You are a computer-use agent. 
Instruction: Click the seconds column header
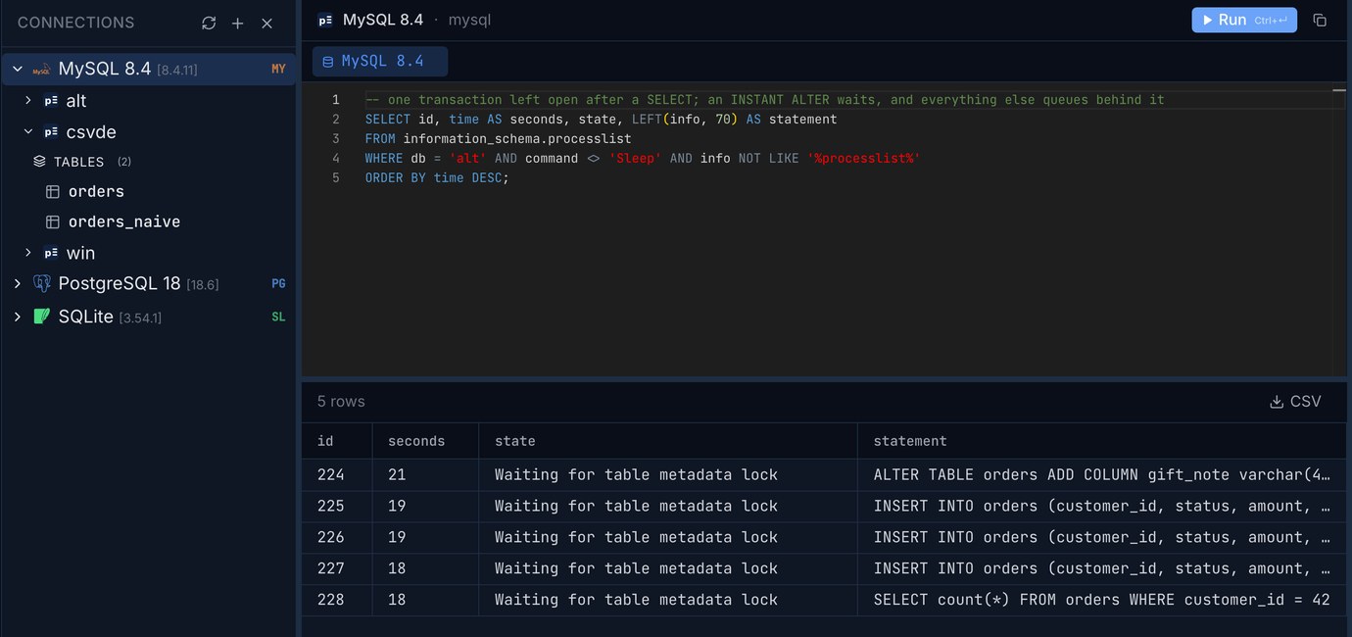(x=425, y=441)
